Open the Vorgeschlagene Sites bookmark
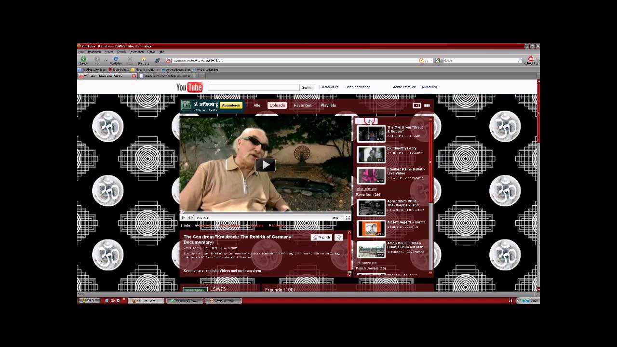Image resolution: width=617 pixels, height=347 pixels. 176,69
